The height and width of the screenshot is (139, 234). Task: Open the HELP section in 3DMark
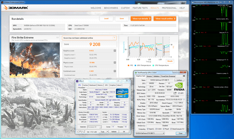[x=182, y=8]
